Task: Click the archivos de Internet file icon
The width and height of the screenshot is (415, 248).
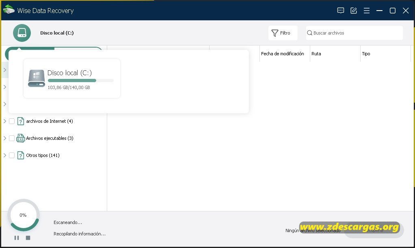Action: click(x=20, y=121)
